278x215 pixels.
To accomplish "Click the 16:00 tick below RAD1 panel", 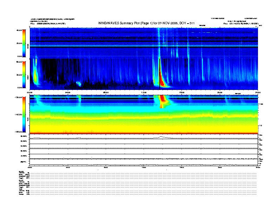I will [x=182, y=92].
